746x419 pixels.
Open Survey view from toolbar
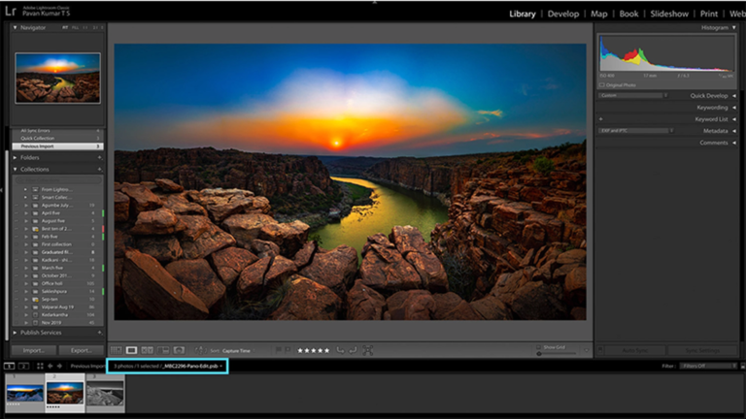(x=164, y=350)
